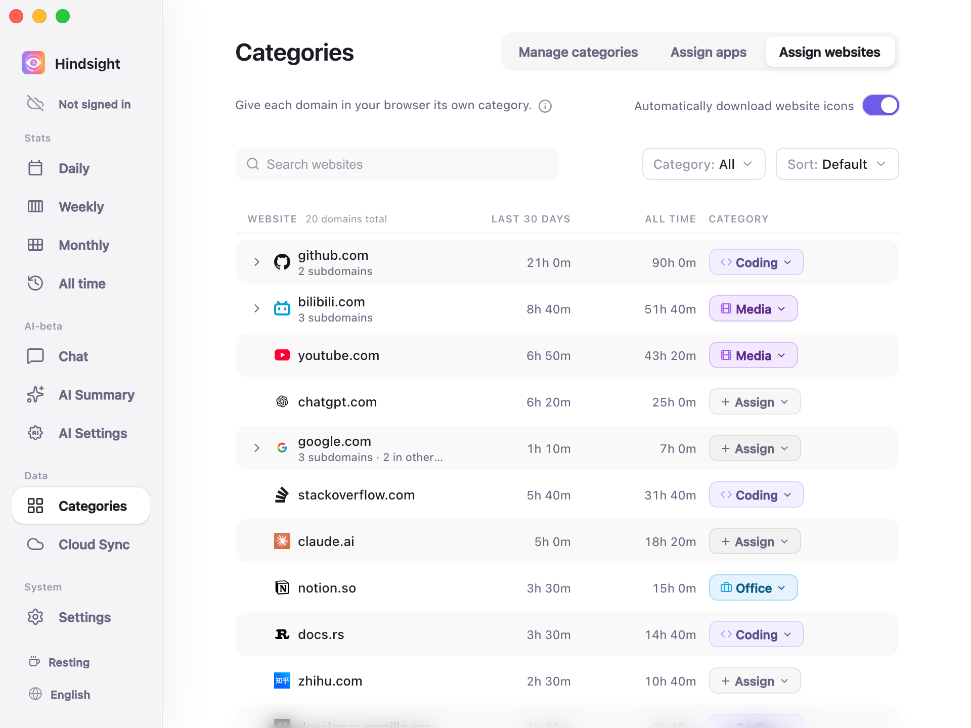
Task: Open the Media category dropdown for bilibili.com
Action: pyautogui.click(x=753, y=308)
